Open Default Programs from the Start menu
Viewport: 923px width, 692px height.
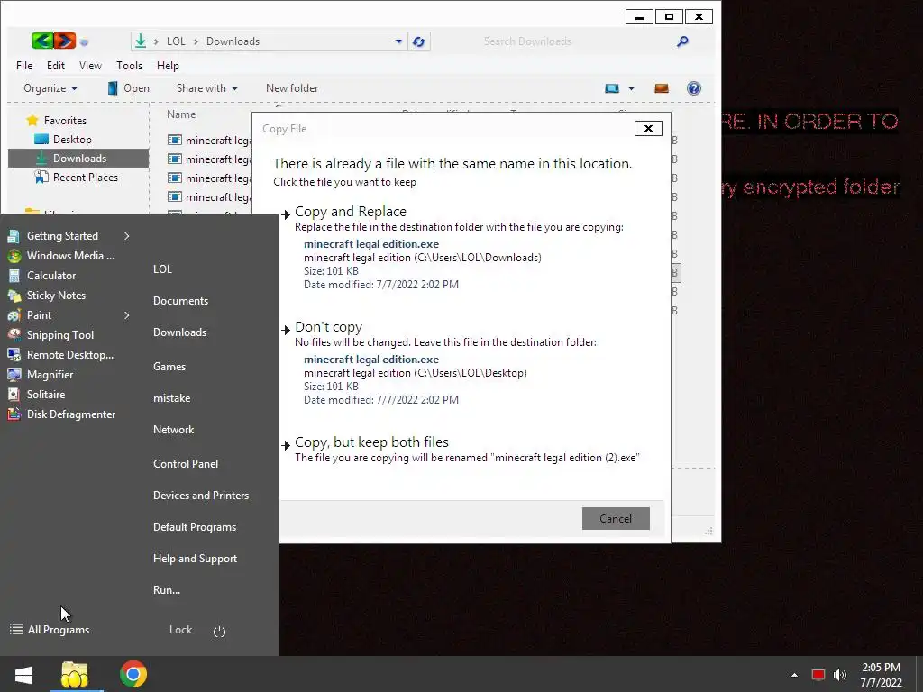[195, 527]
